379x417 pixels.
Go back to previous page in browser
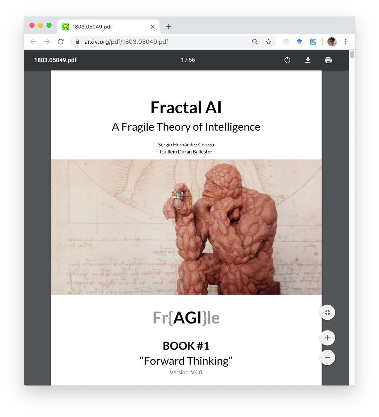click(x=33, y=42)
